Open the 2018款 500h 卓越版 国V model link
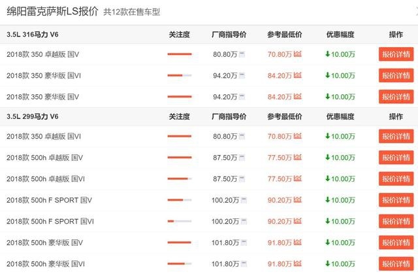Viewport: 418px width, 274px height. click(x=45, y=158)
